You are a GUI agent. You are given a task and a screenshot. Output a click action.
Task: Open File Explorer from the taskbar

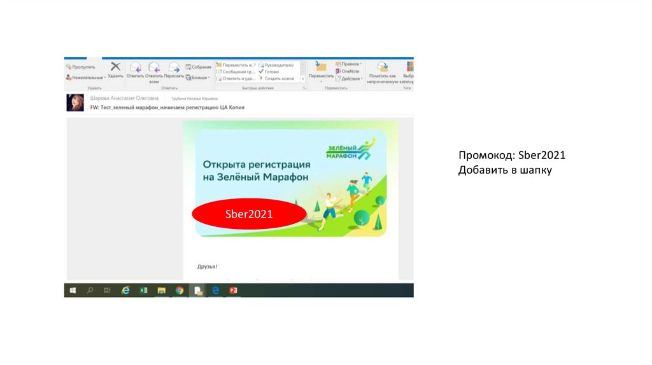(x=161, y=290)
